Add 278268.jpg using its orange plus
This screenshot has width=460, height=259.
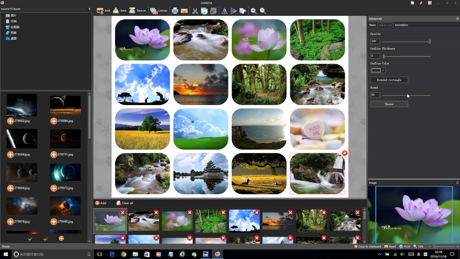click(10, 154)
